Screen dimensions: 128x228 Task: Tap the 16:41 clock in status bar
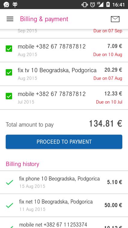point(119,5)
